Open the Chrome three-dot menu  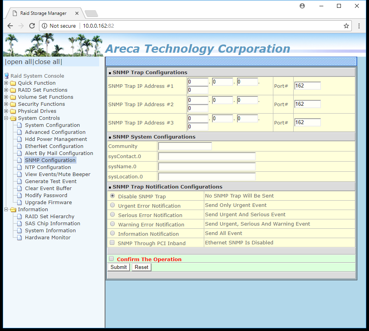coord(359,26)
